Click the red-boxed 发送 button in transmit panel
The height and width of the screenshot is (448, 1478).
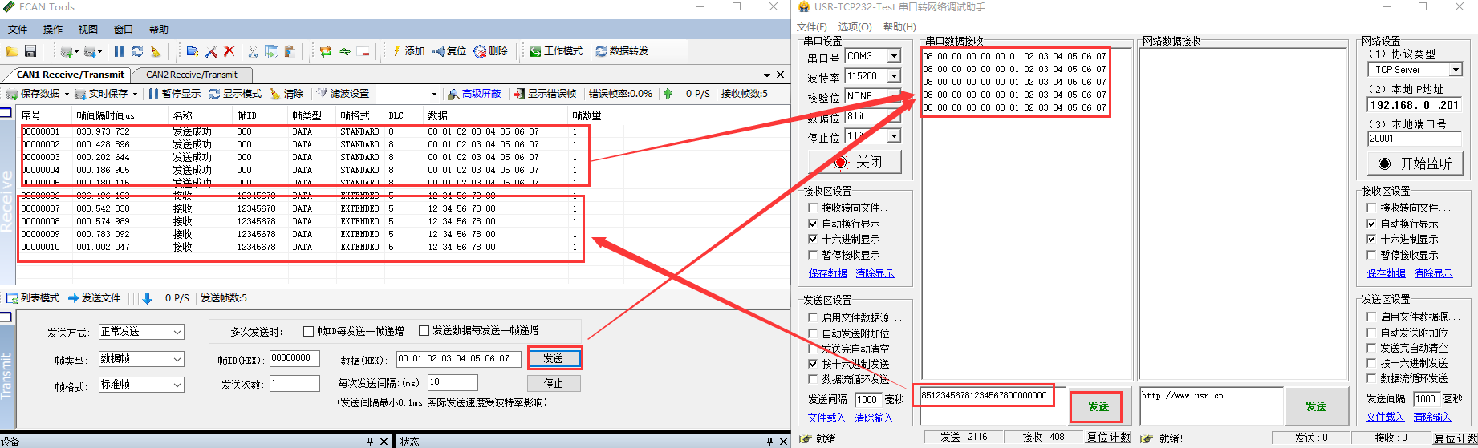pos(553,358)
